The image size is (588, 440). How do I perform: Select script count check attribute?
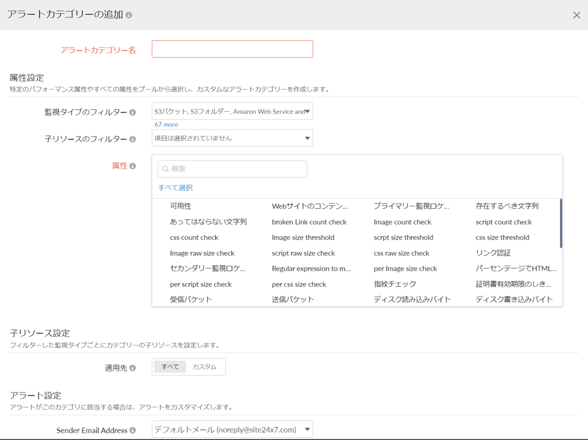point(504,222)
